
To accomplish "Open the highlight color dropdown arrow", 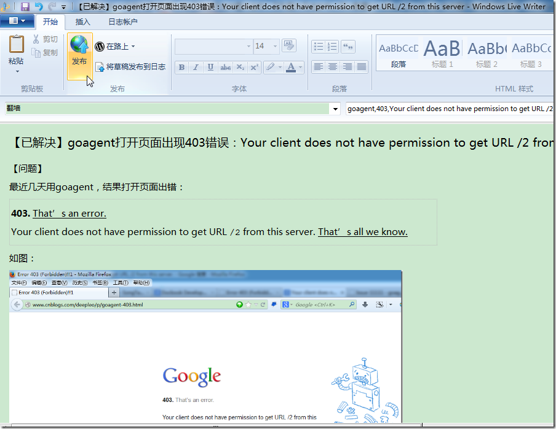I will [x=280, y=67].
